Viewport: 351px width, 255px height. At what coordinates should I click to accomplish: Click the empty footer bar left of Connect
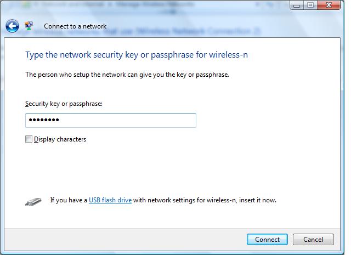(x=126, y=239)
